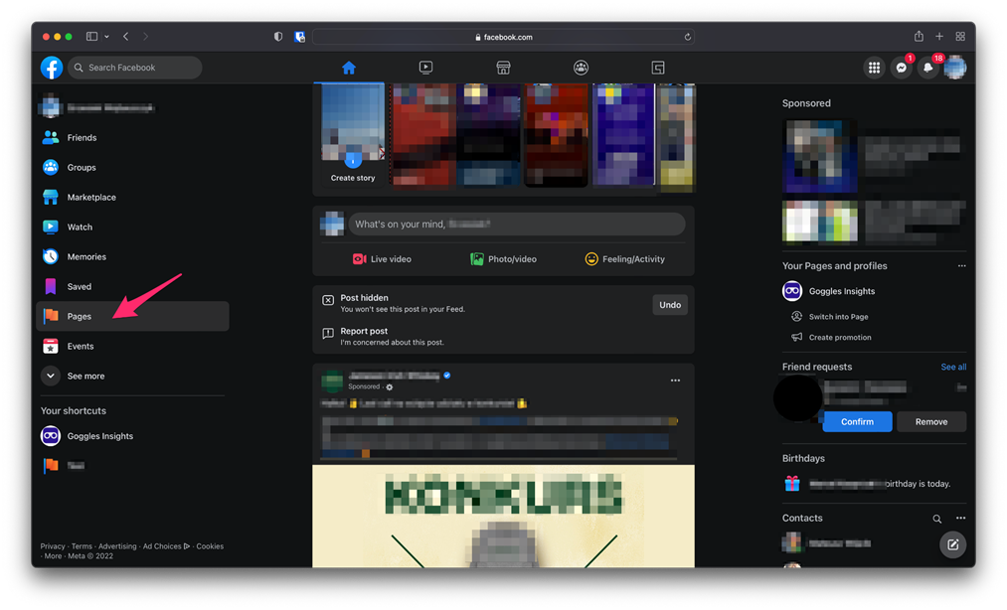Open Your Pages and profiles options menu

coord(960,266)
